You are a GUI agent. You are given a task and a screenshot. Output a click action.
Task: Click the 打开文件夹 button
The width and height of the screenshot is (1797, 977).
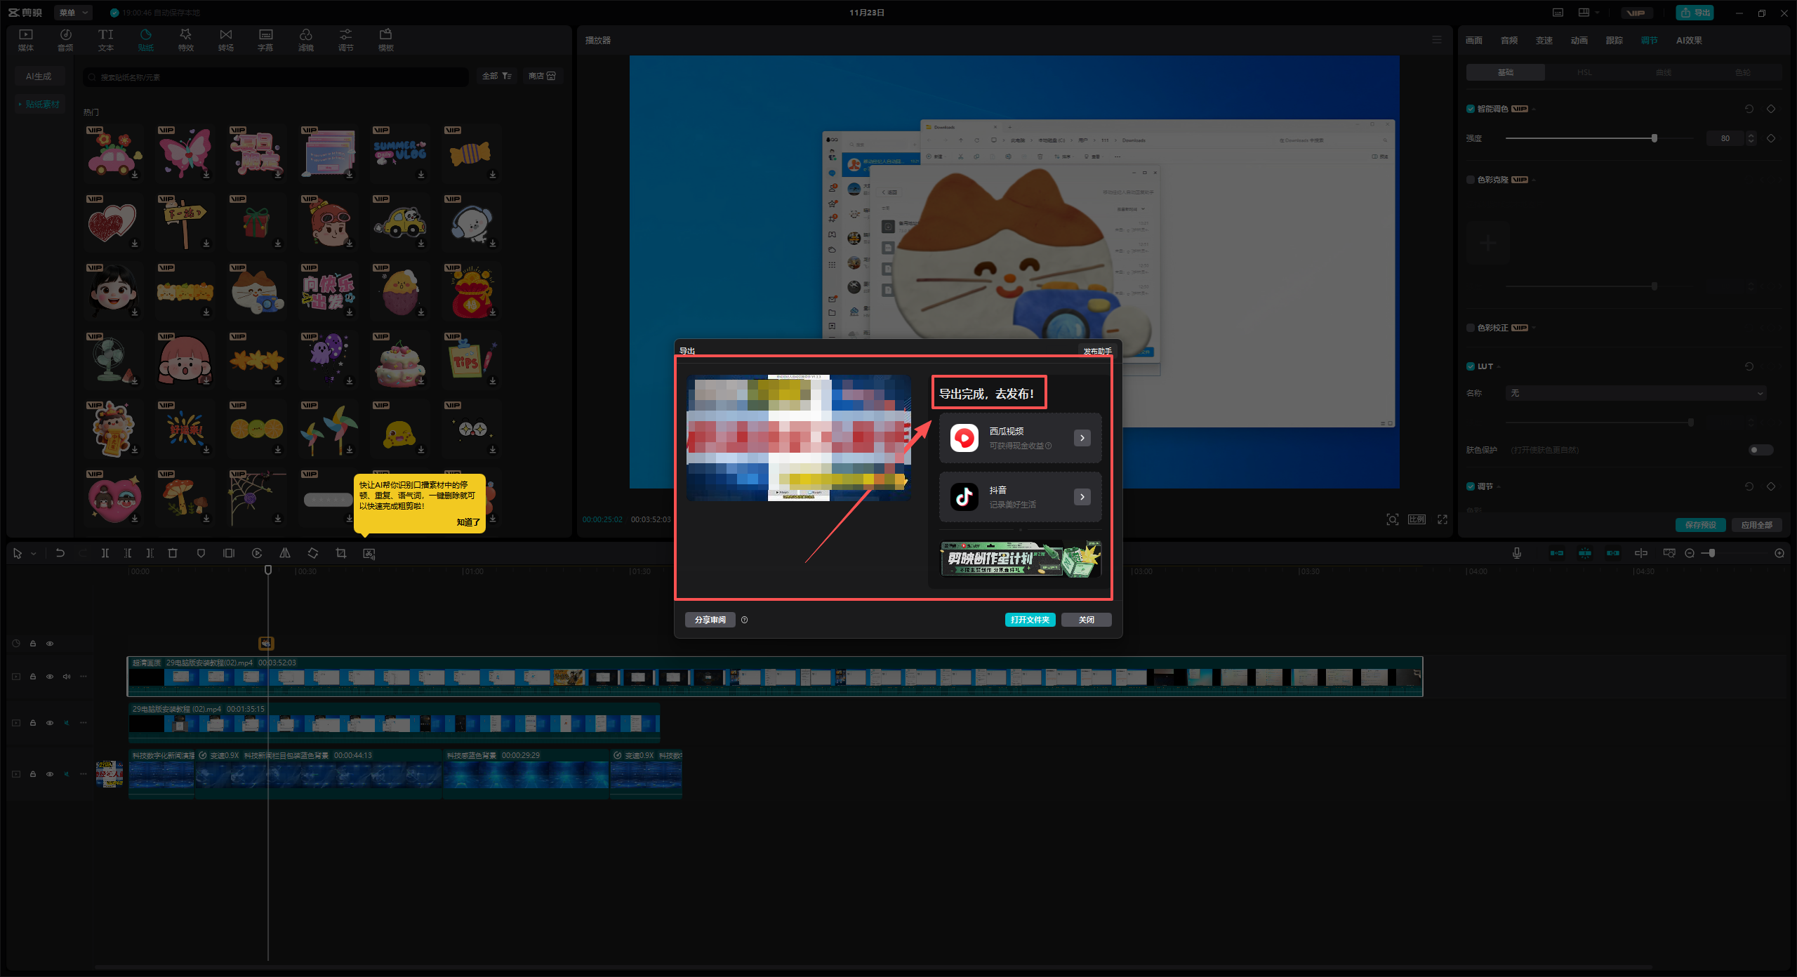[1030, 620]
